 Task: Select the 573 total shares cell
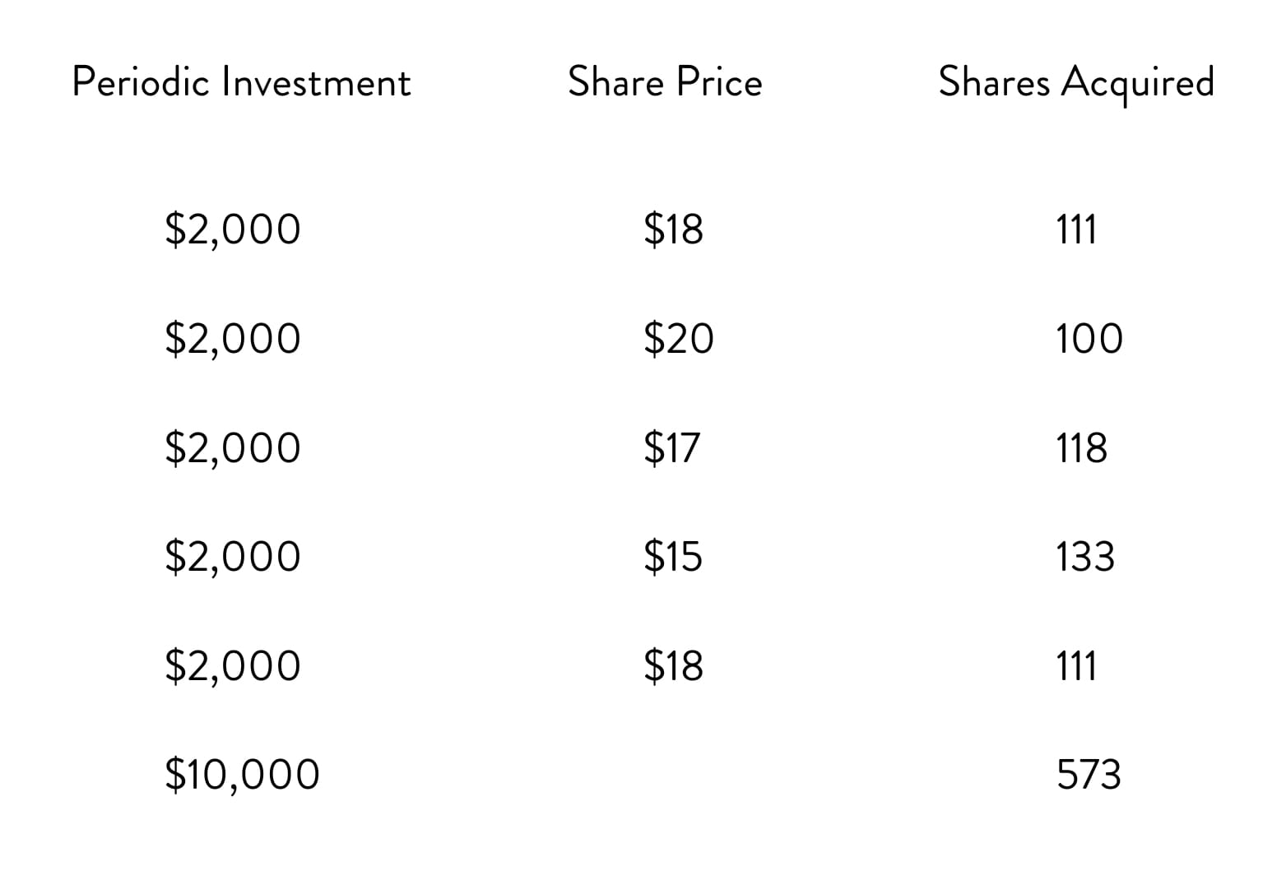(1089, 775)
